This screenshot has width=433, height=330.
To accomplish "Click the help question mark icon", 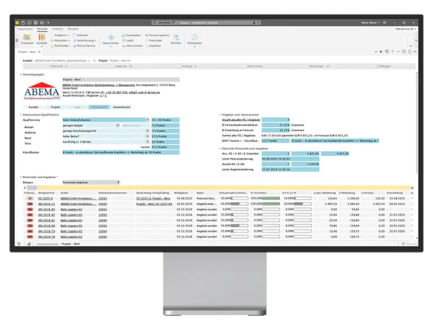I will [393, 52].
